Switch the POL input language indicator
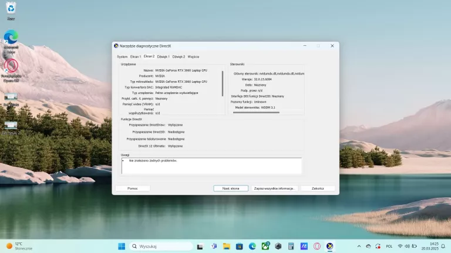 [389, 247]
